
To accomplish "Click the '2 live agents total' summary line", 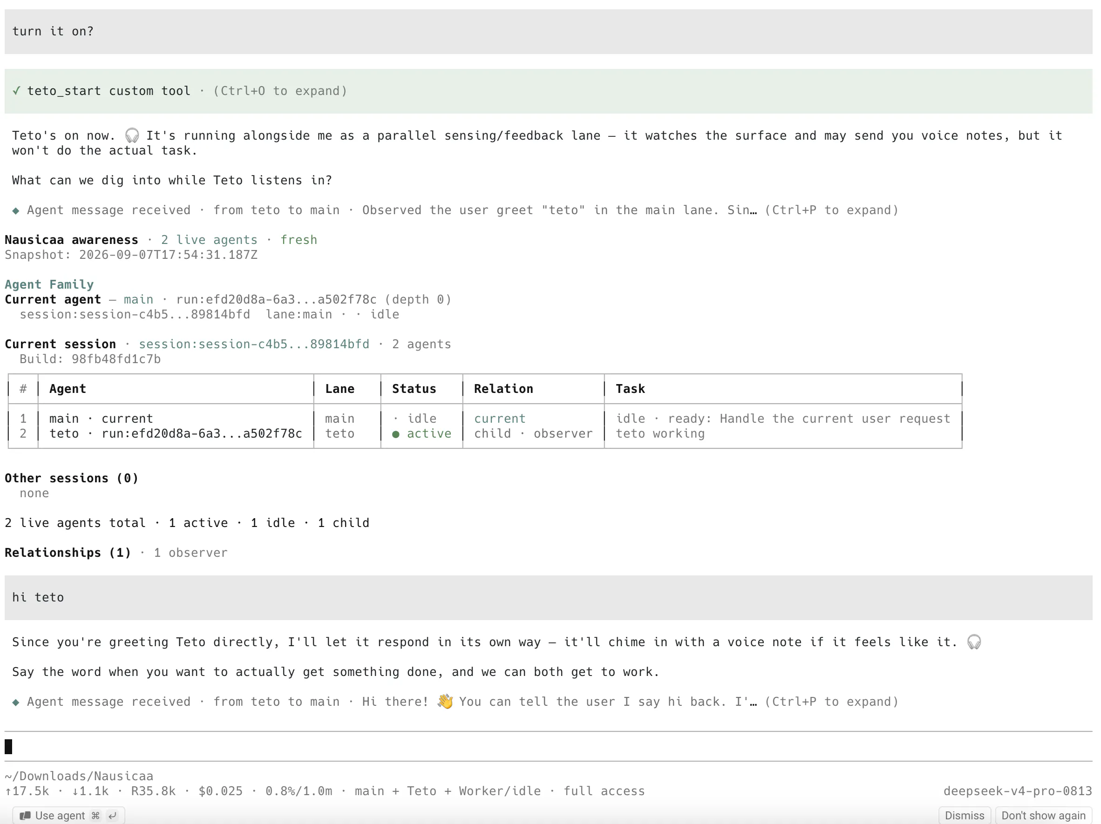I will coord(187,523).
